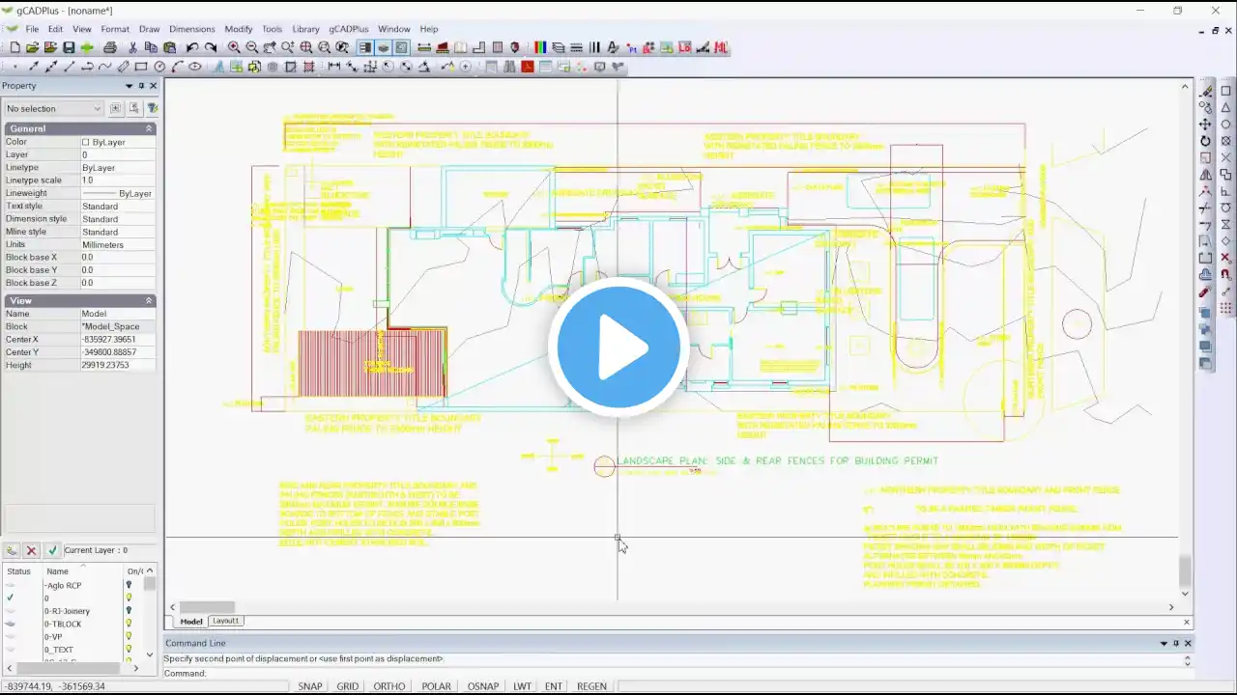Open the Linetype ByLayer property value

pyautogui.click(x=117, y=168)
